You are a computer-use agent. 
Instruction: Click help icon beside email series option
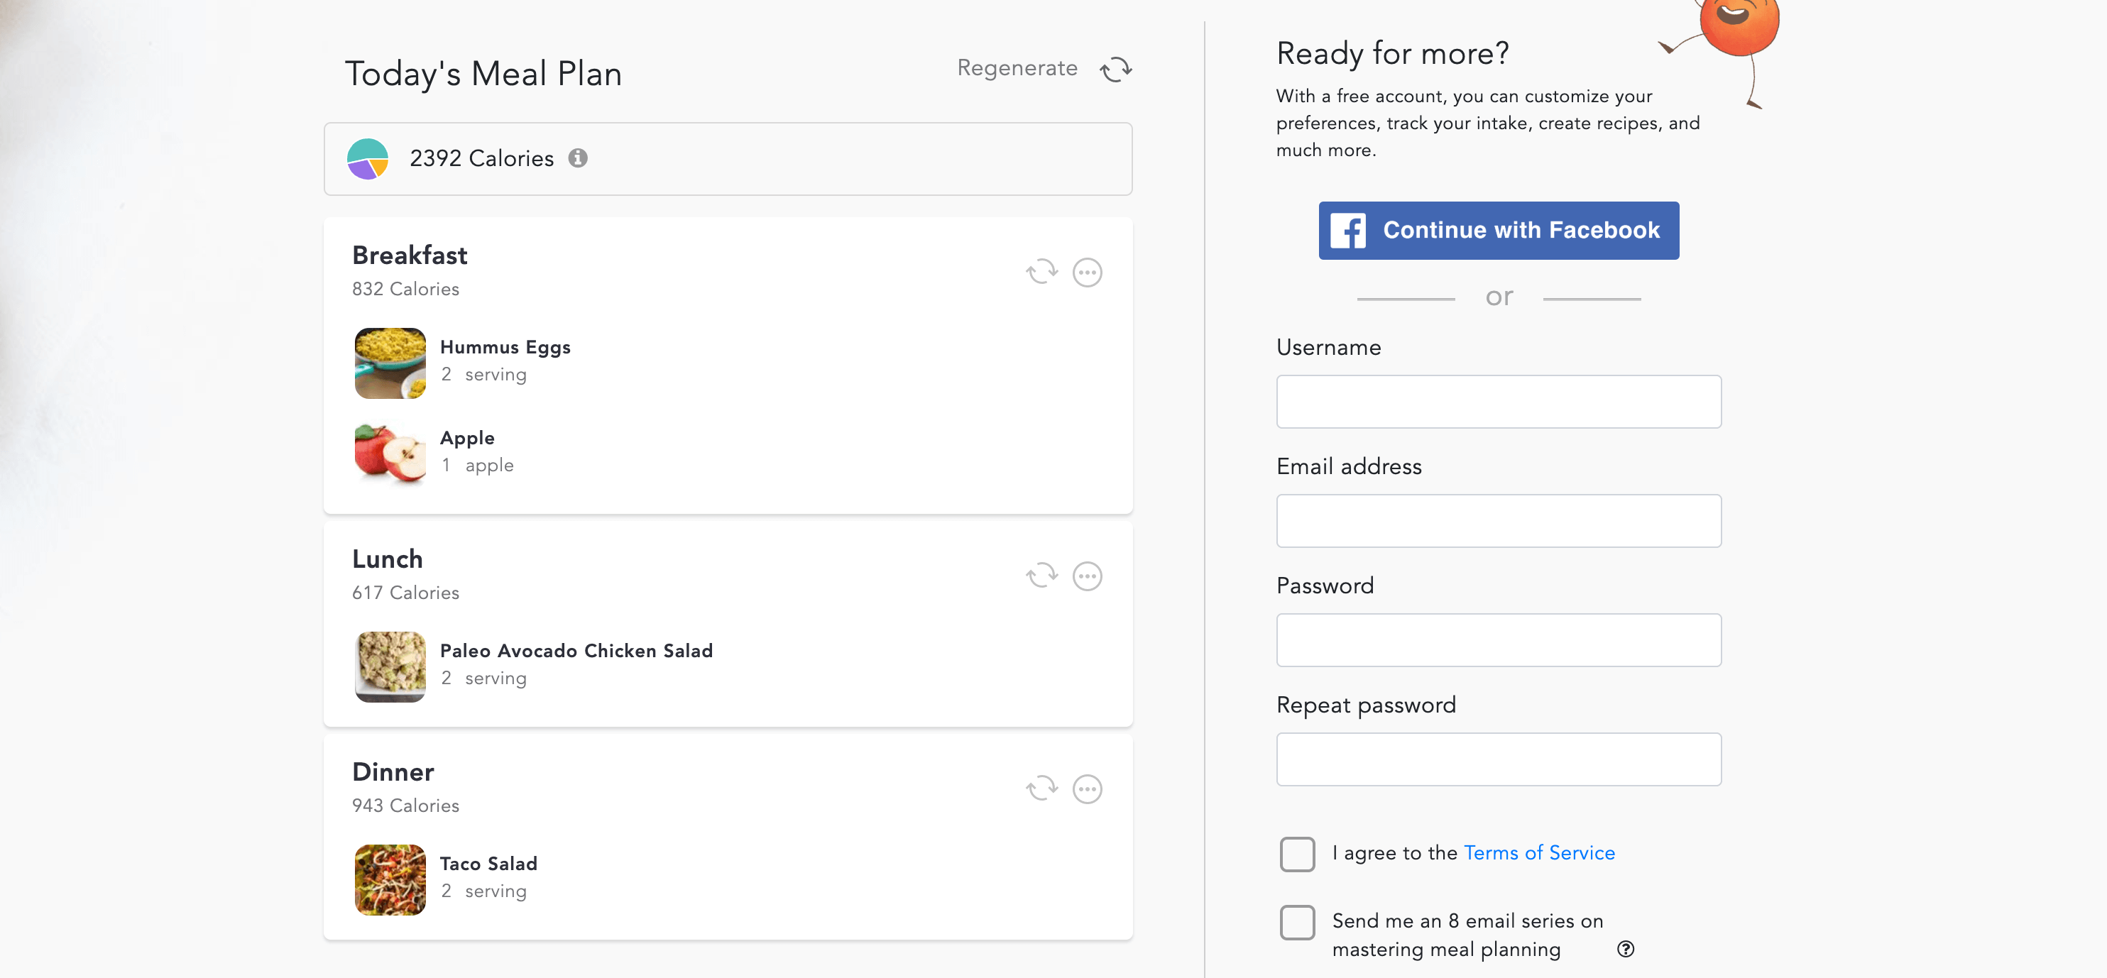pos(1625,949)
